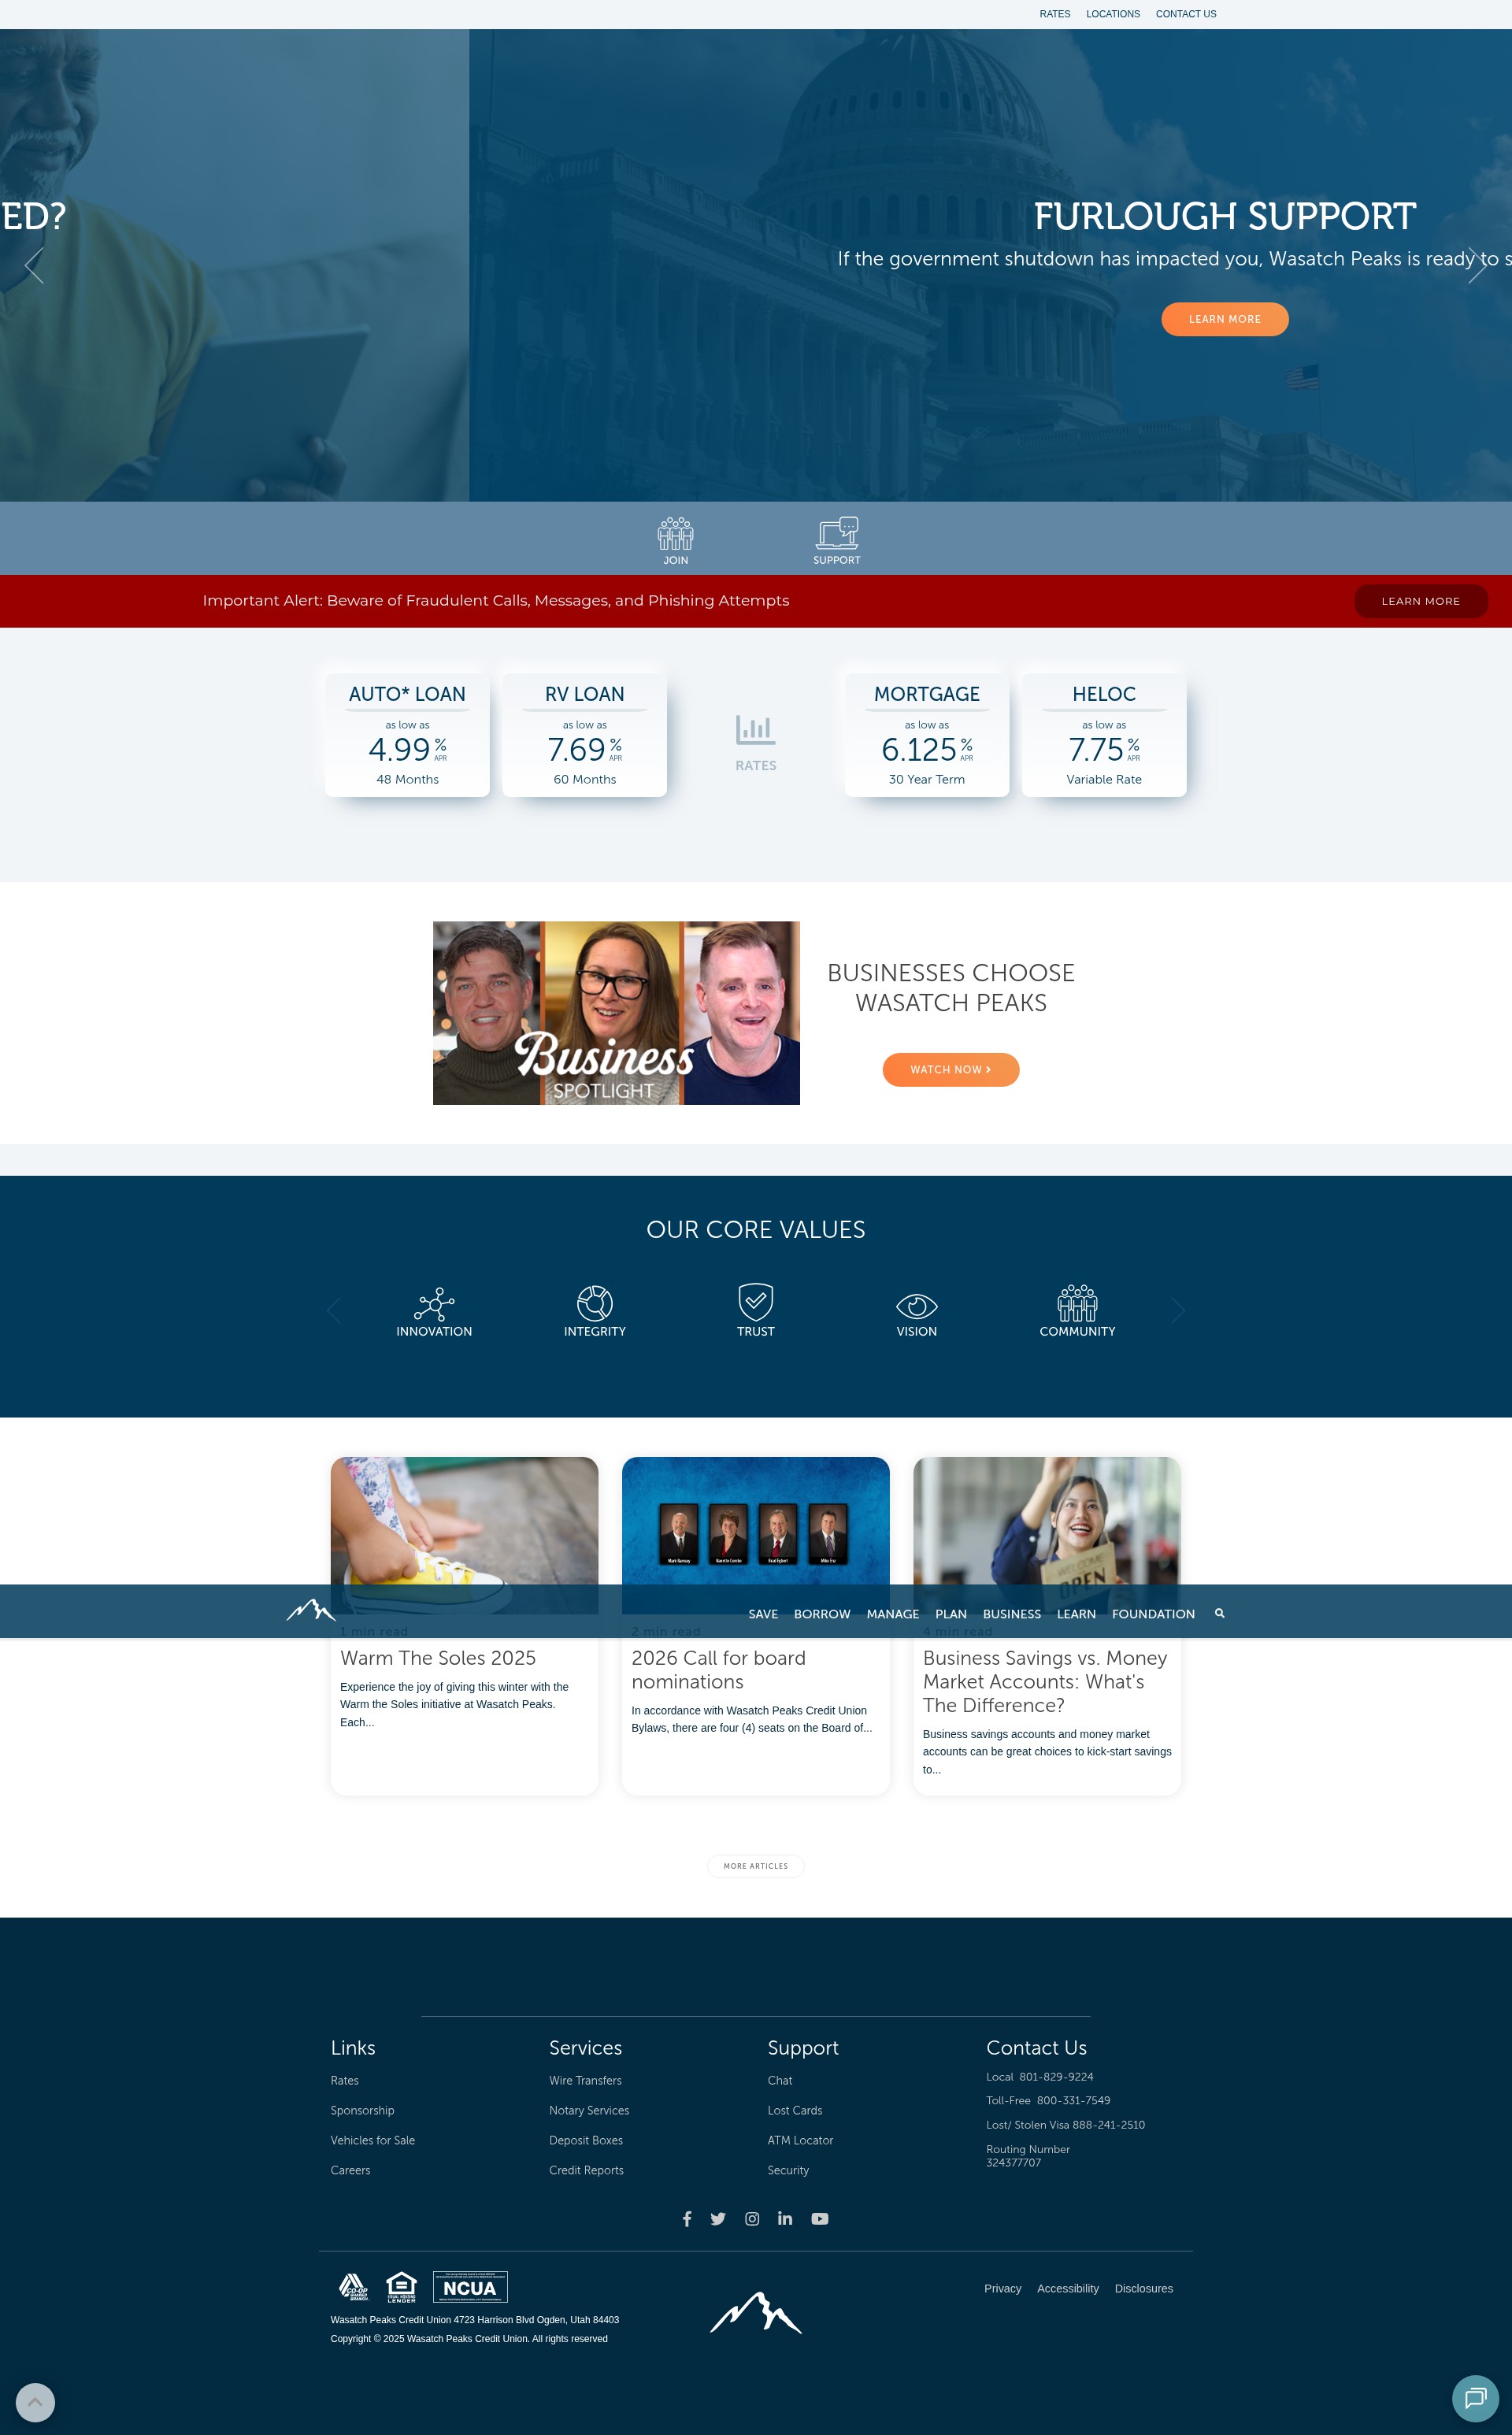Image resolution: width=1512 pixels, height=2435 pixels.
Task: Click Security footer link
Action: tap(788, 2170)
